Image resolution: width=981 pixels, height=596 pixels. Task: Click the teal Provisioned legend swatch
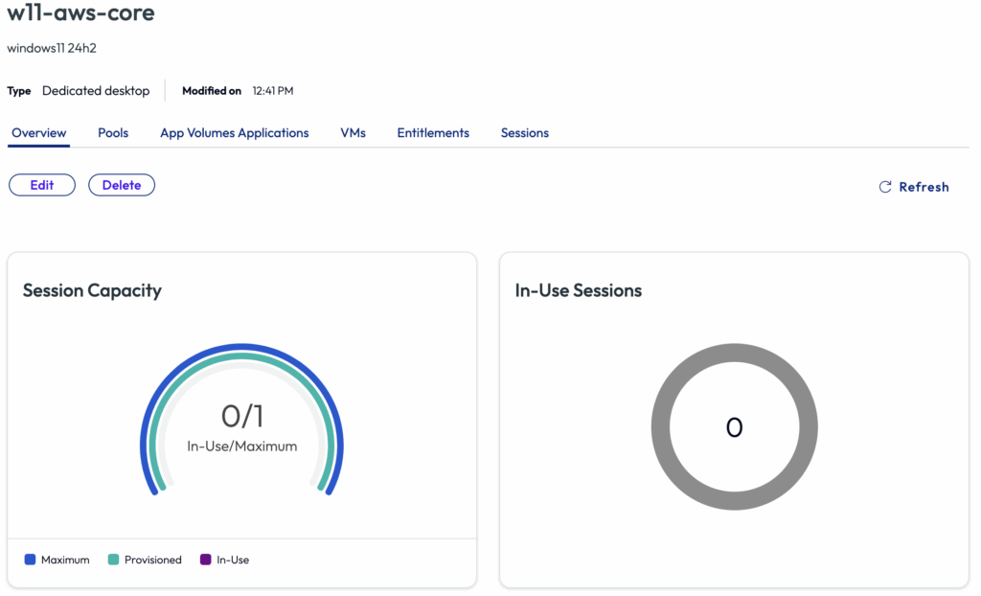(113, 560)
